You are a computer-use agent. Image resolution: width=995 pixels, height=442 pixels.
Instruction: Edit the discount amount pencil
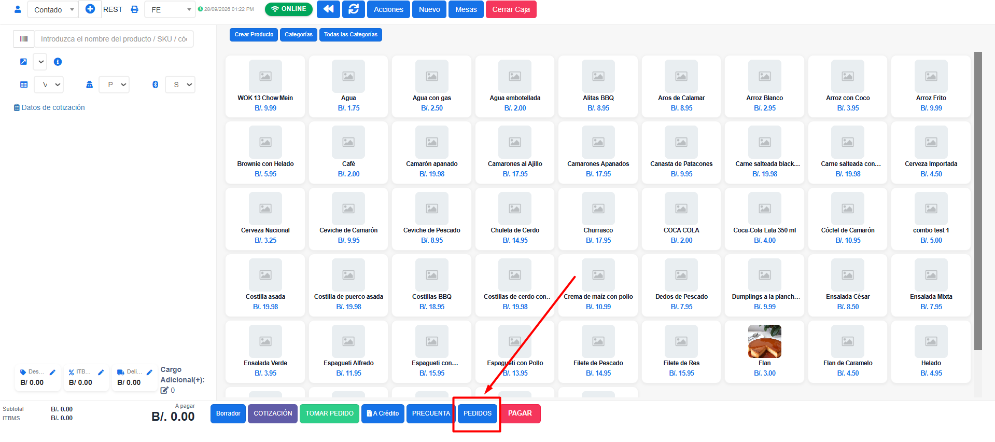click(52, 372)
